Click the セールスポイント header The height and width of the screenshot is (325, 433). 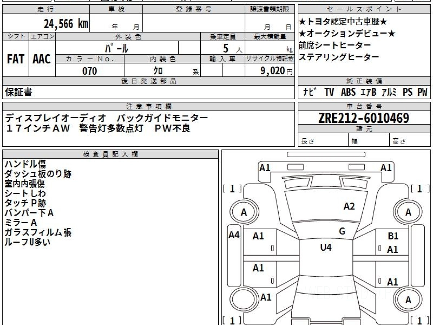tap(364, 9)
